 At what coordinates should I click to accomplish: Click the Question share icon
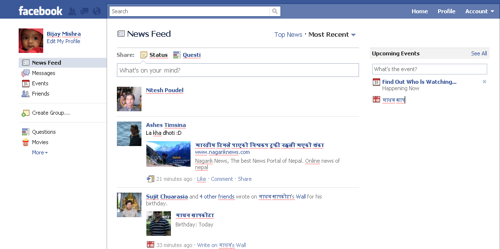[x=177, y=55]
